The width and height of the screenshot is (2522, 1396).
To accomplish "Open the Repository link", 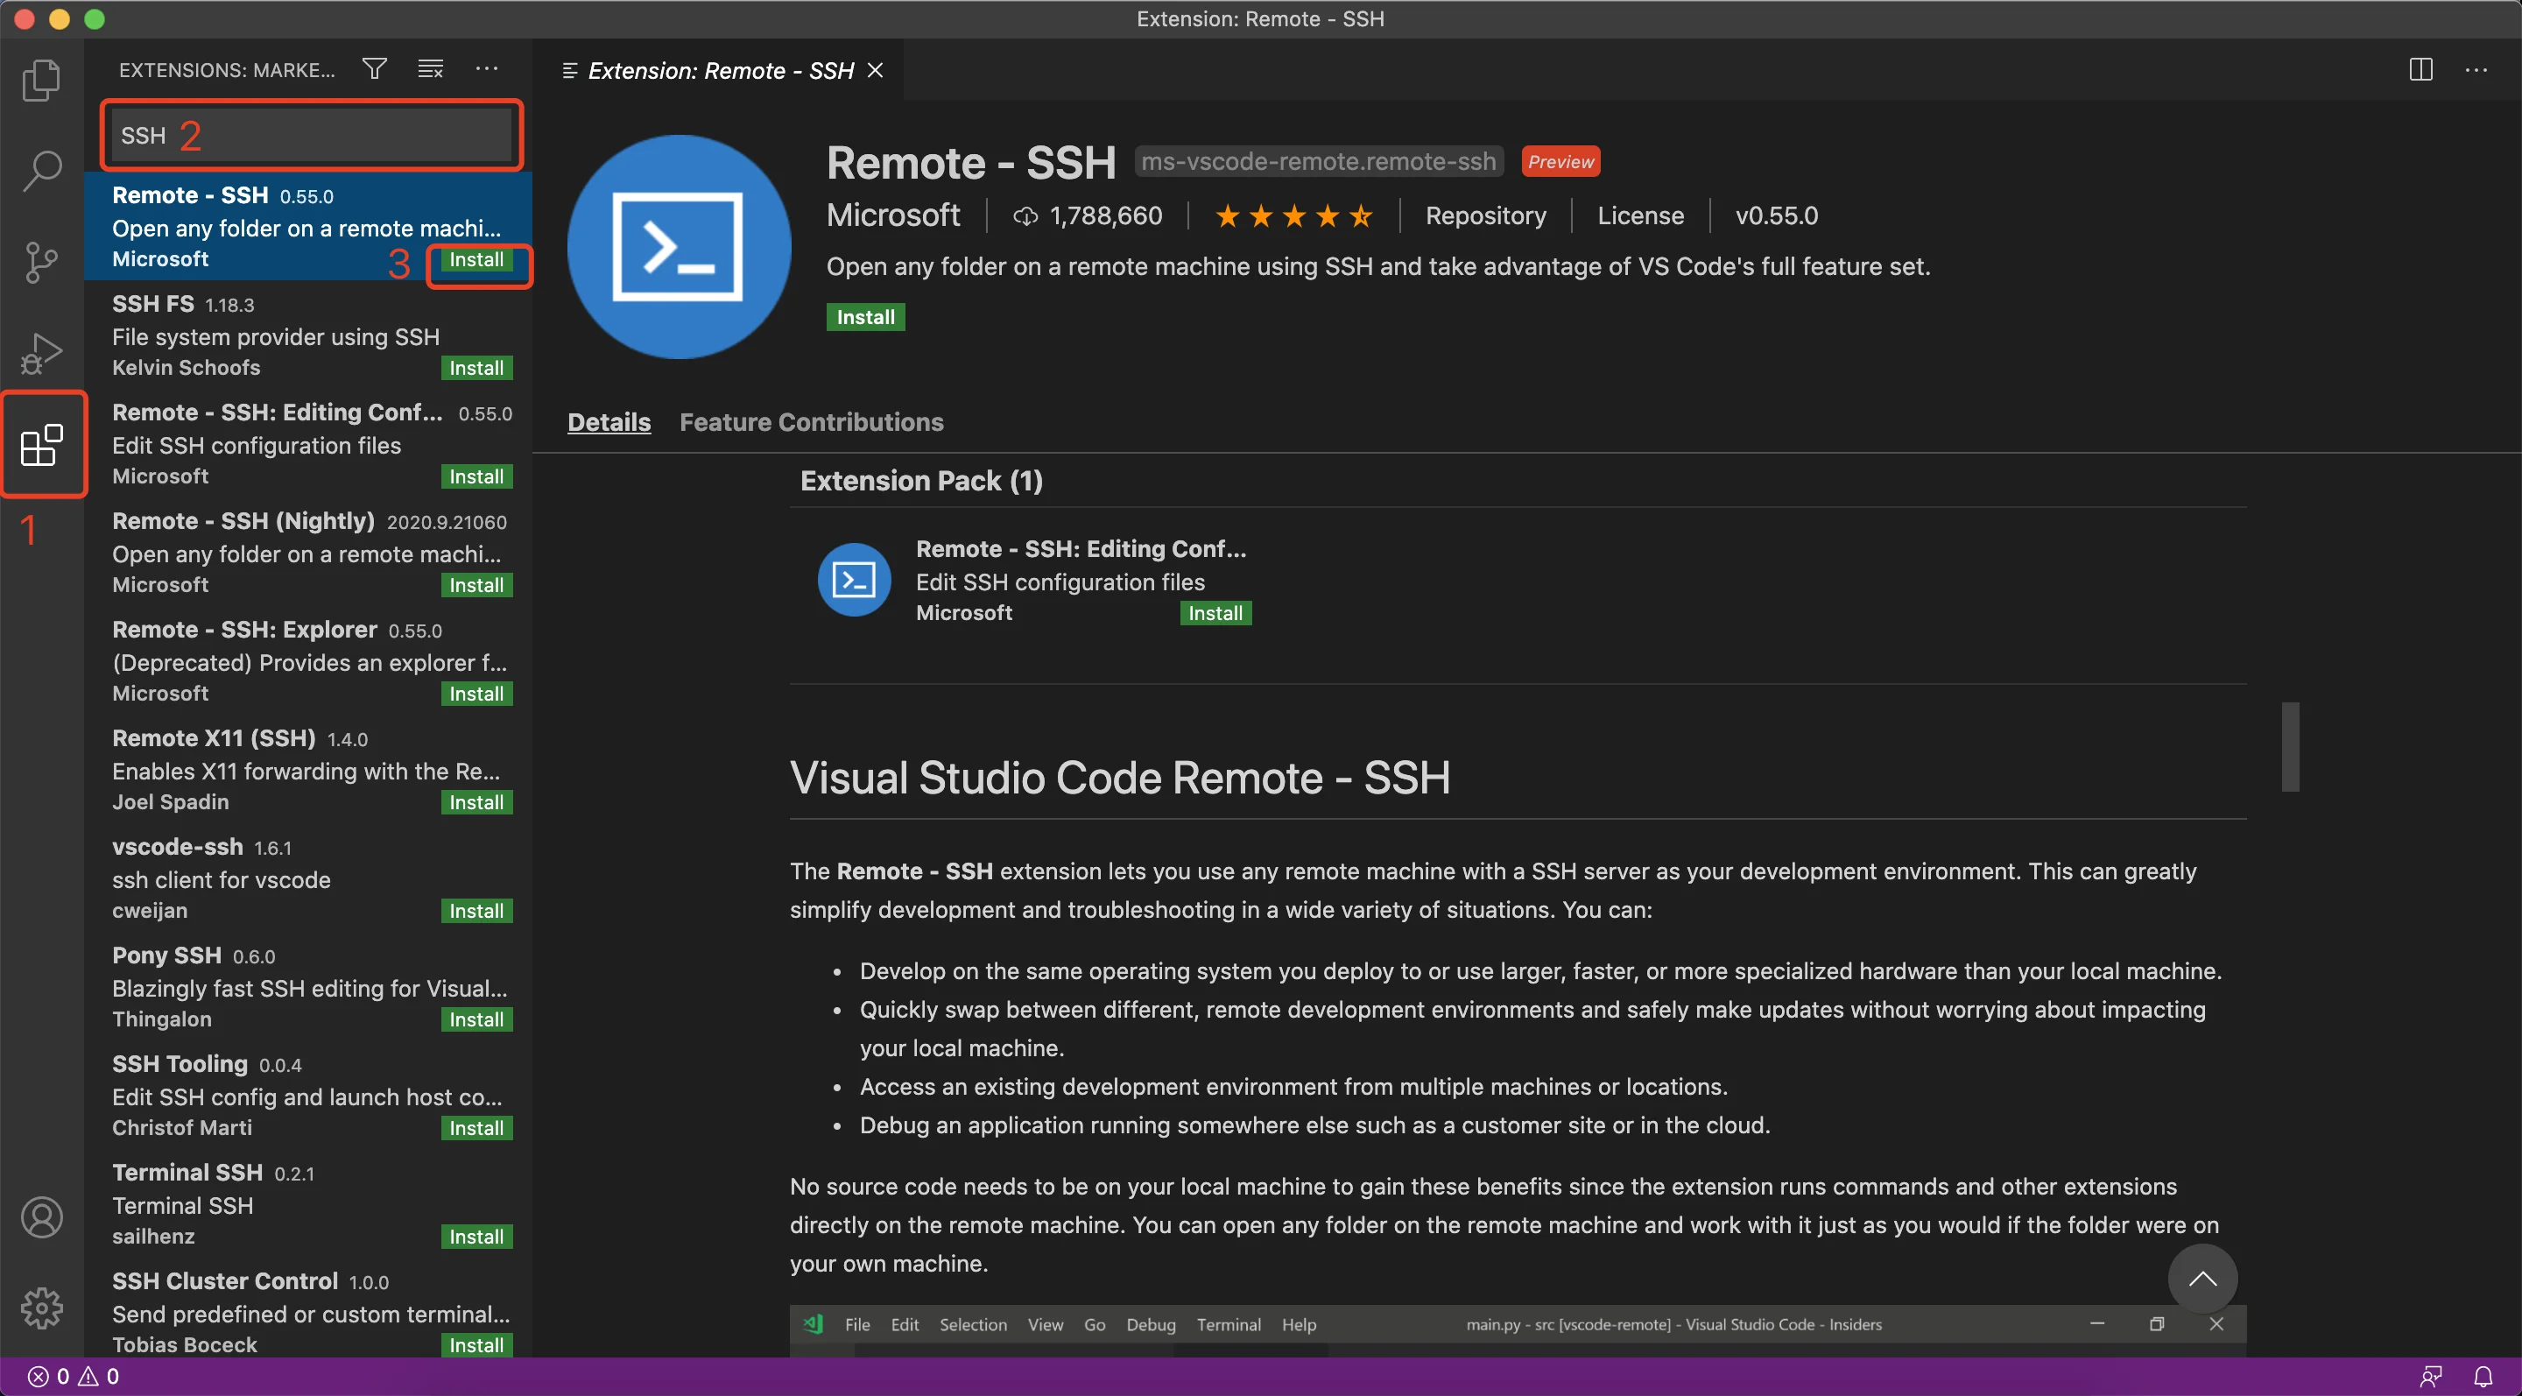I will (x=1486, y=215).
